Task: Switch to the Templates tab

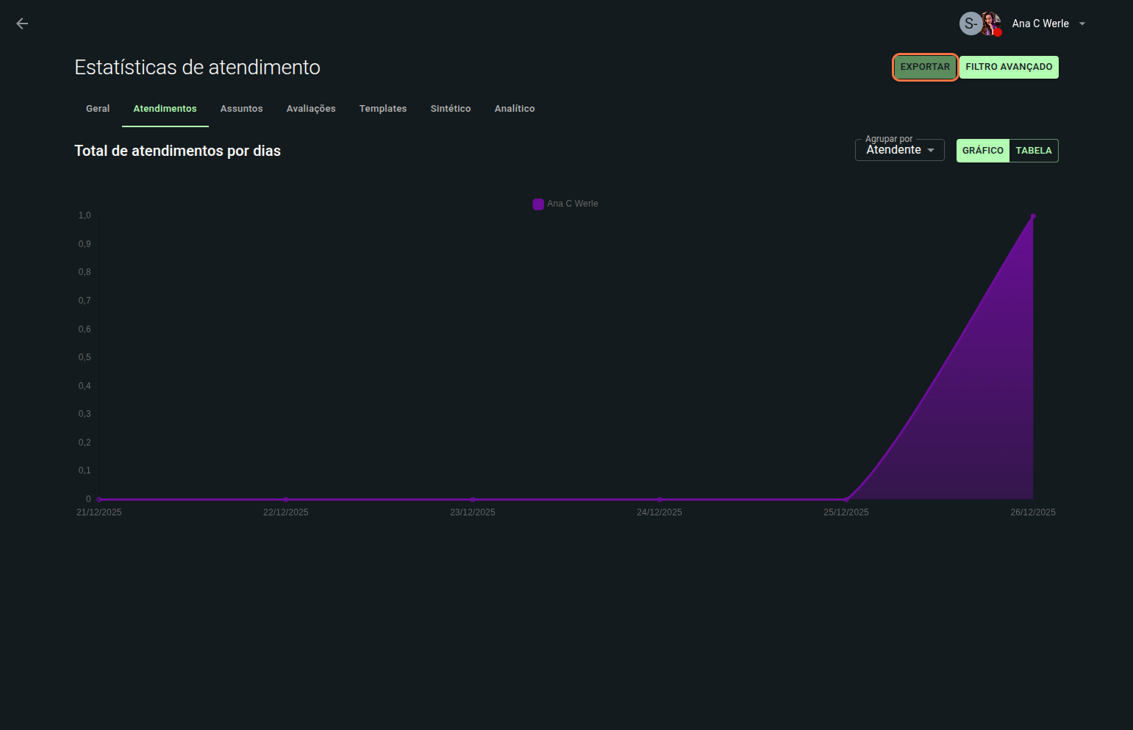Action: [x=382, y=109]
